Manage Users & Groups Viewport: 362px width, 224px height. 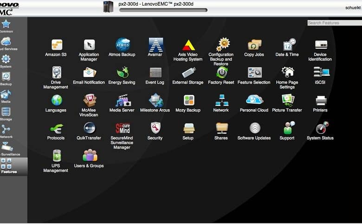(x=89, y=159)
